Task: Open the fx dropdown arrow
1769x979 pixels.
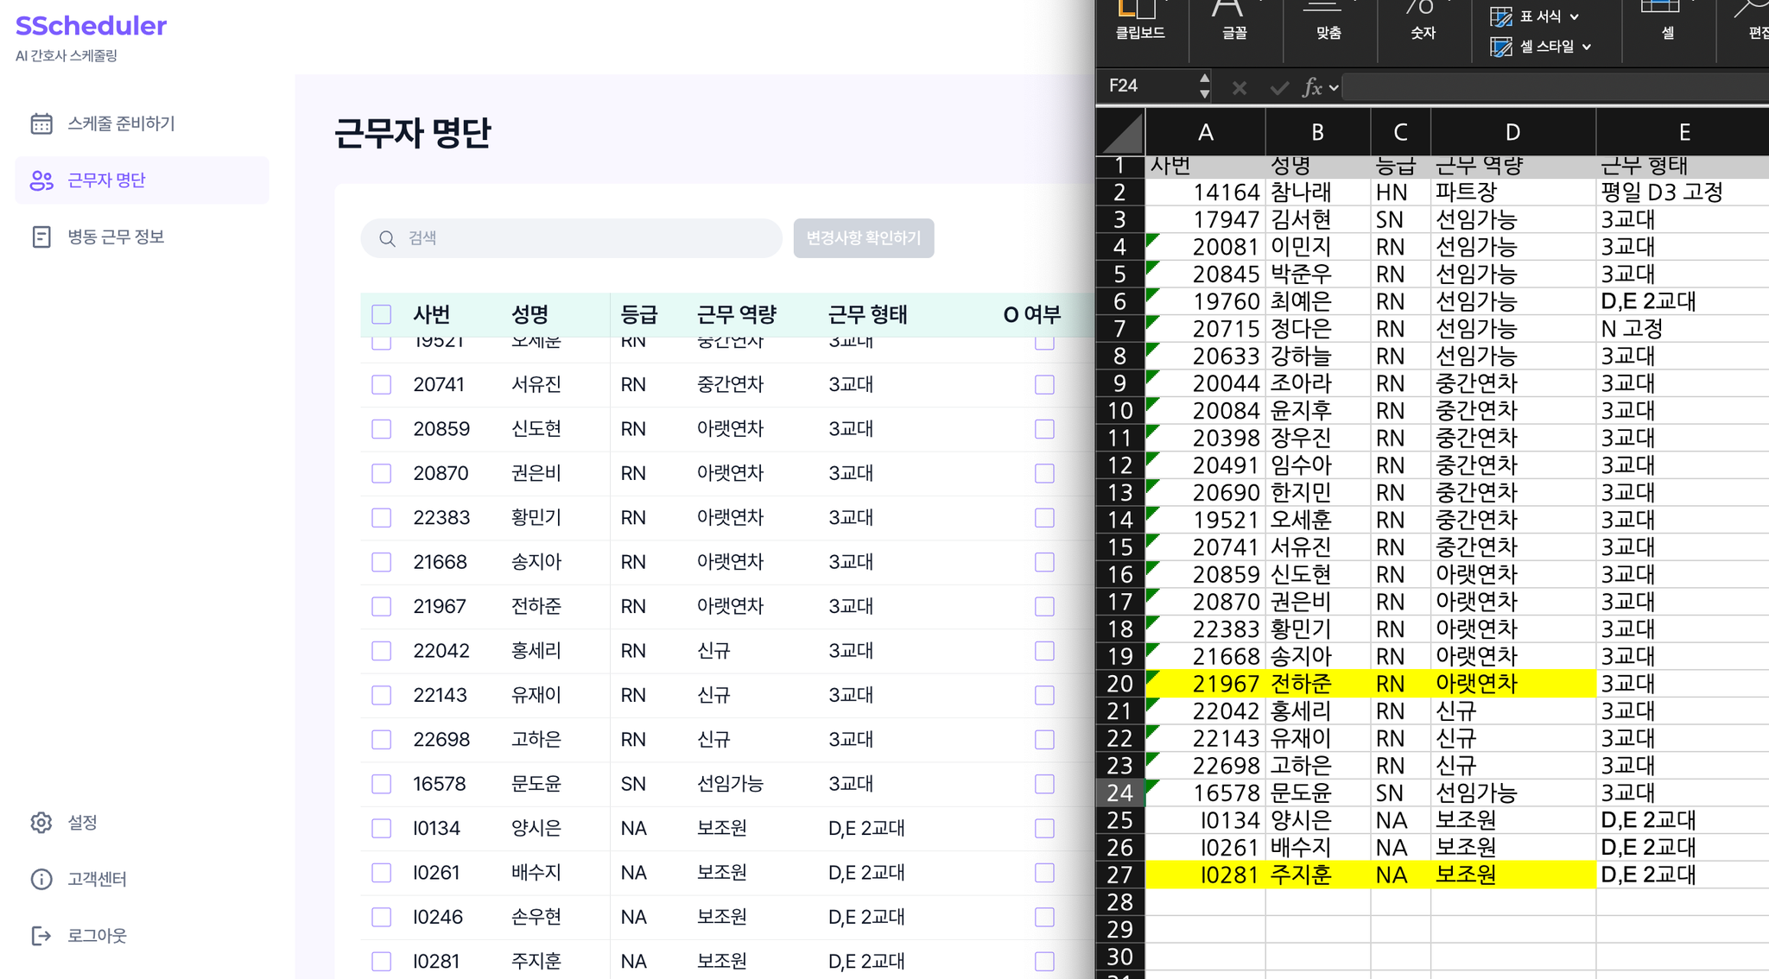Action: [1335, 87]
